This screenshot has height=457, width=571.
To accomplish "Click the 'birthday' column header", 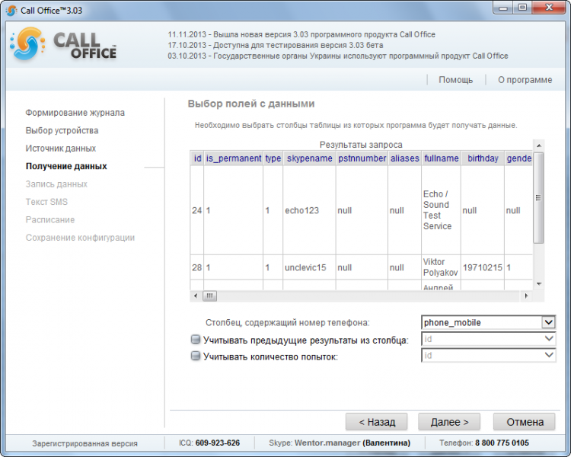I will (483, 158).
